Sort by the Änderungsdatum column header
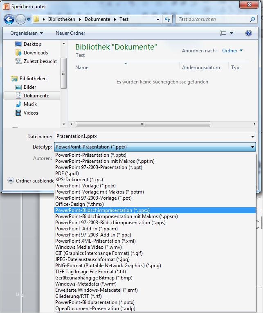 point(201,68)
